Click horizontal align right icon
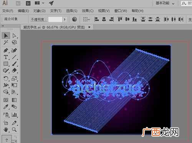The width and height of the screenshot is (192, 143). (111, 19)
